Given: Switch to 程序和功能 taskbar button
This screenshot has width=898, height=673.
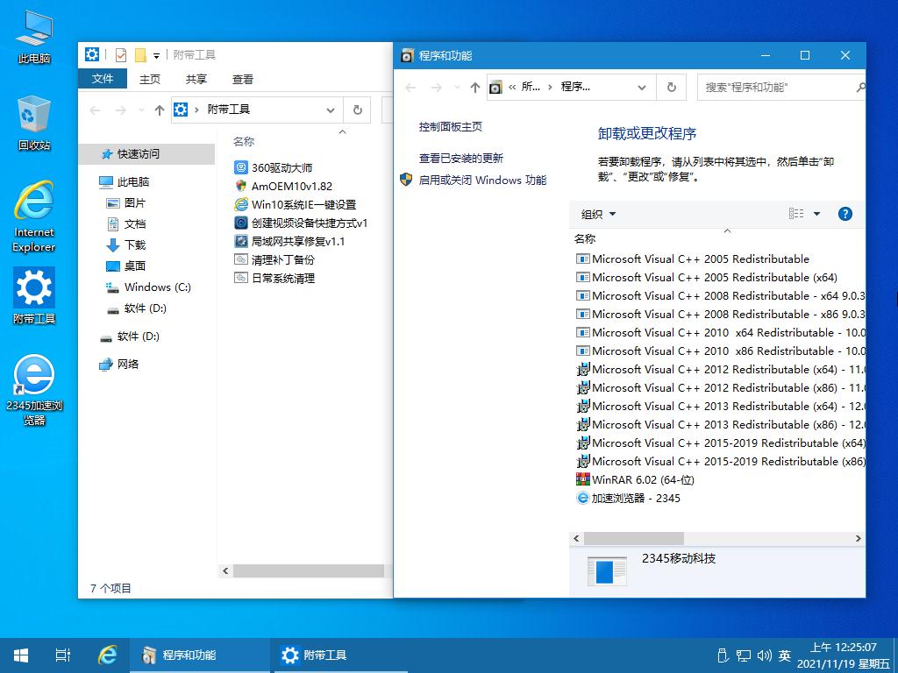Looking at the screenshot, I should point(199,655).
